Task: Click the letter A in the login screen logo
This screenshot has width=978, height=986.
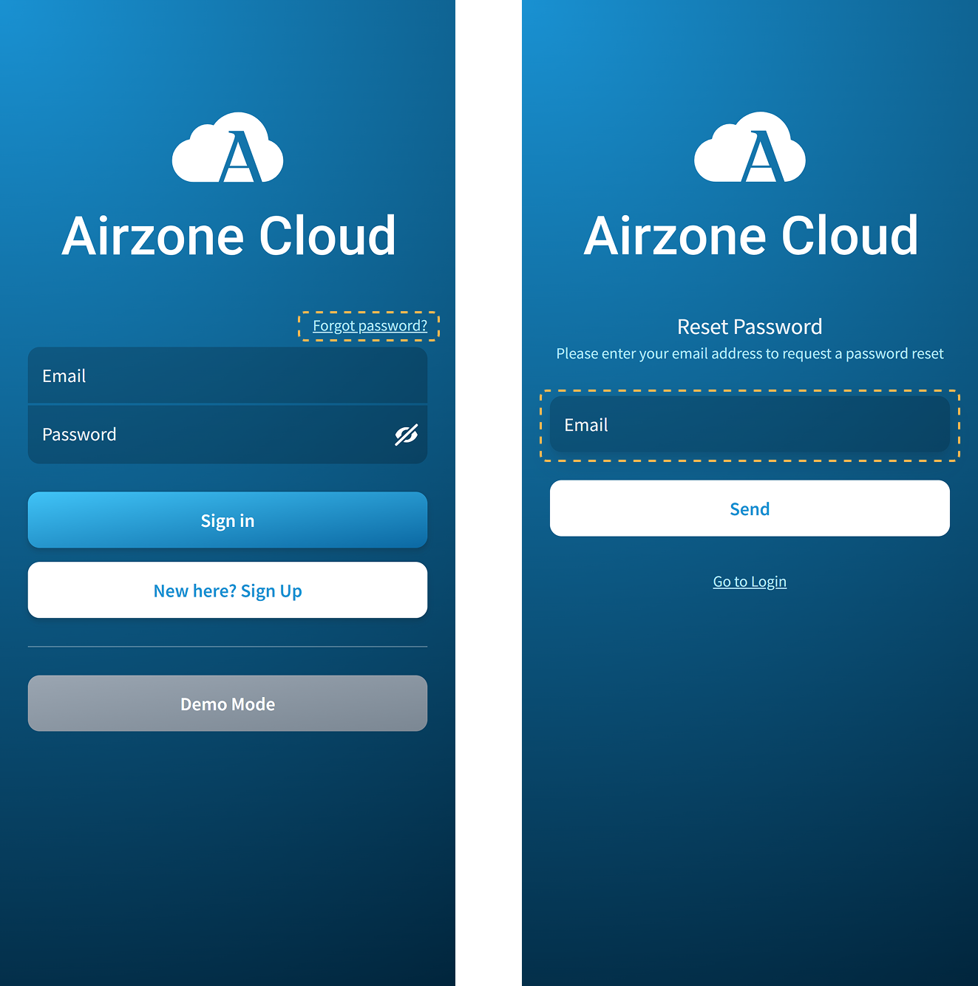Action: coord(240,157)
